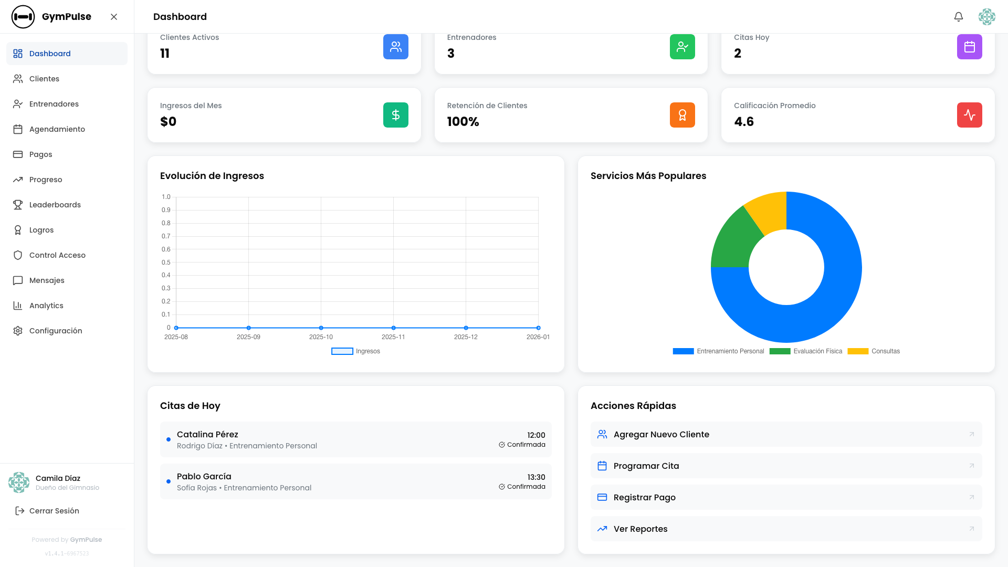Click the Mensajes chat icon in the sidebar
This screenshot has width=1008, height=567.
(18, 280)
